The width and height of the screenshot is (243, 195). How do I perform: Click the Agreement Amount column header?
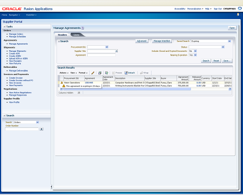183,78
